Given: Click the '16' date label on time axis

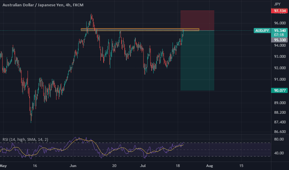Looking at the screenshot, I should pyautogui.click(x=35, y=166).
